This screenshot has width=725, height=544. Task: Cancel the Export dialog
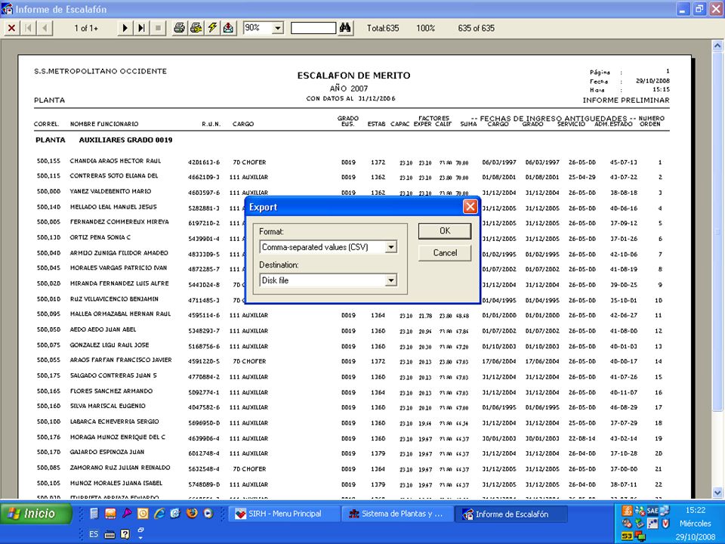point(445,253)
